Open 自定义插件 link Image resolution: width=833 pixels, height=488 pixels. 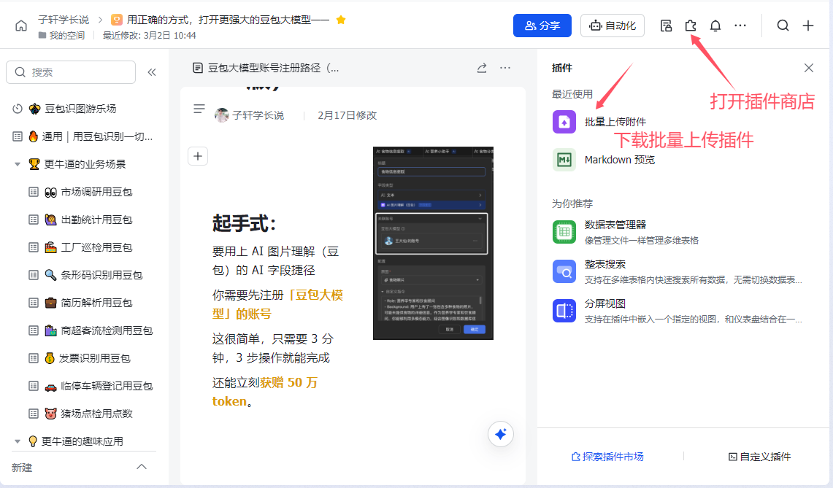point(759,457)
